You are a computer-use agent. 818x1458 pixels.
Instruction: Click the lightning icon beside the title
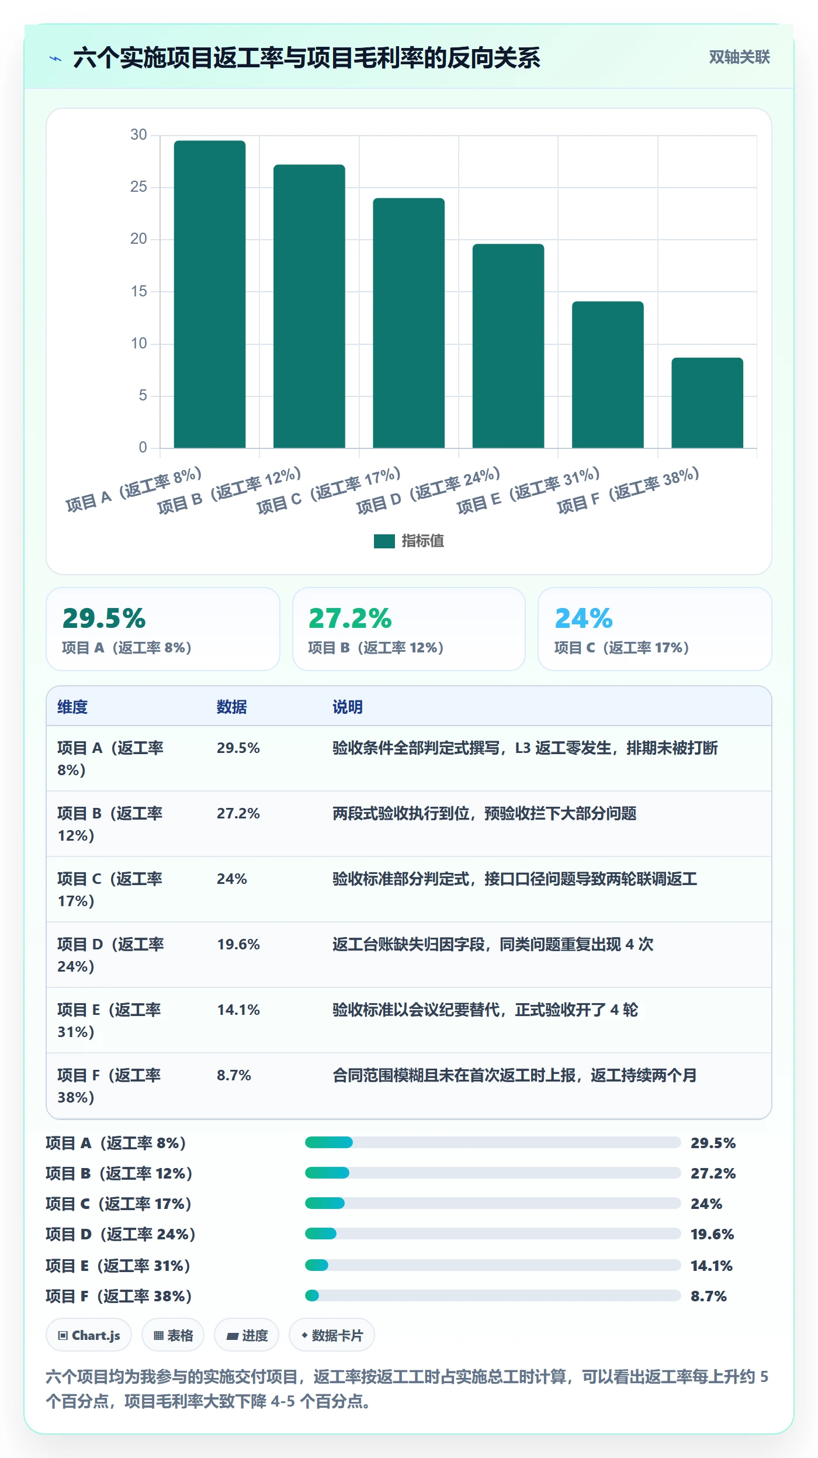point(56,58)
